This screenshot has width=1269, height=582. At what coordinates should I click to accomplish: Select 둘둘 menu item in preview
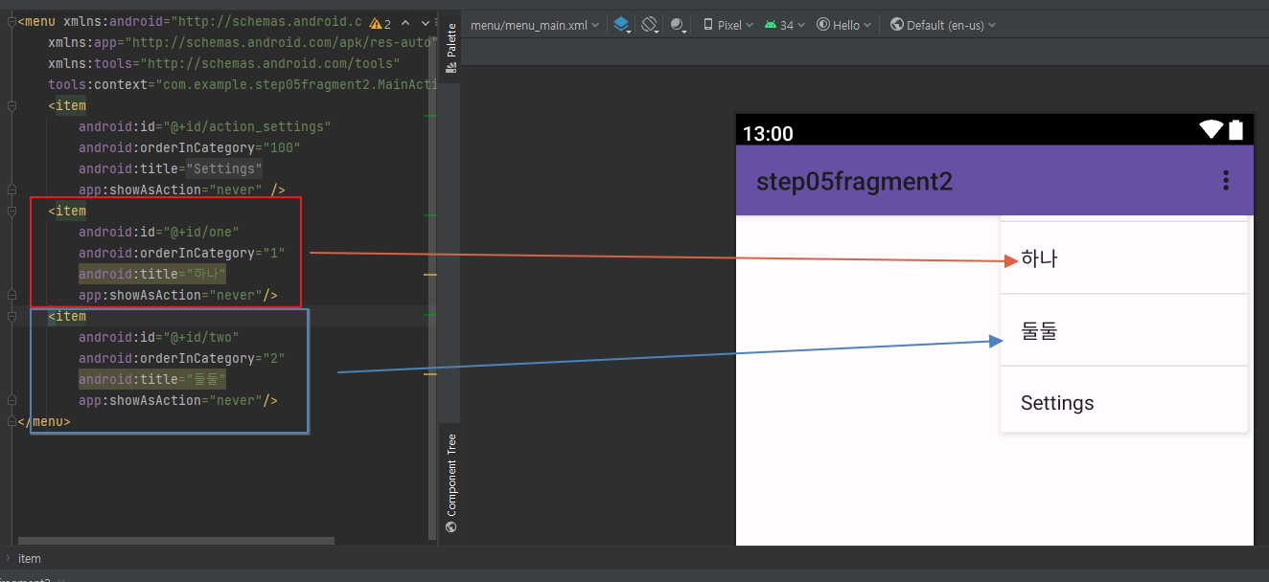[1123, 330]
